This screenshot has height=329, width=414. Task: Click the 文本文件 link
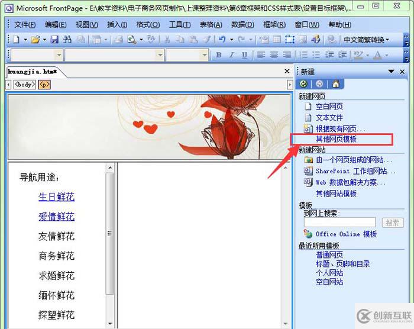(329, 118)
